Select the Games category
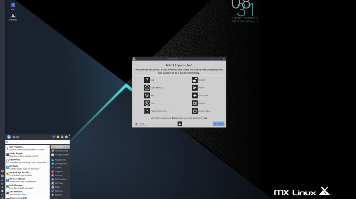Image resolution: width=356 pixels, height=199 pixels. click(x=60, y=167)
